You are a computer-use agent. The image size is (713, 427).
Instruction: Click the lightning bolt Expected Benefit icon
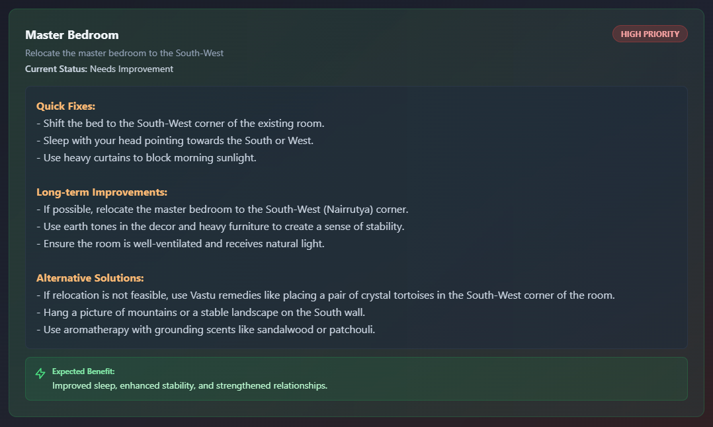coord(40,373)
